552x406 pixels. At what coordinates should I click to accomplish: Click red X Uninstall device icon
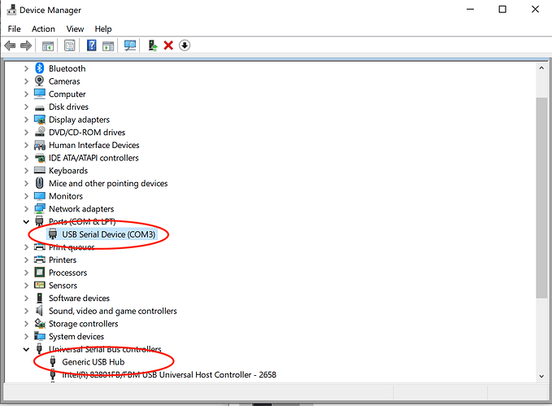(x=168, y=46)
